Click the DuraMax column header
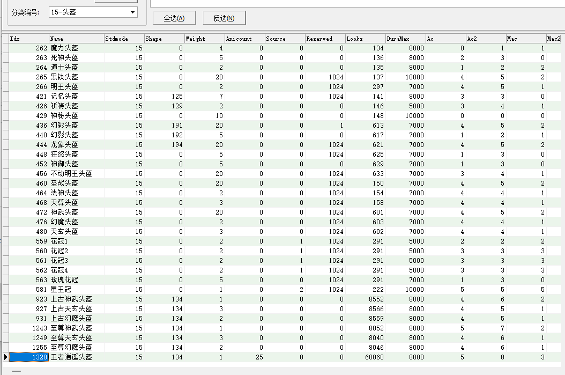The width and height of the screenshot is (565, 375). (x=405, y=39)
